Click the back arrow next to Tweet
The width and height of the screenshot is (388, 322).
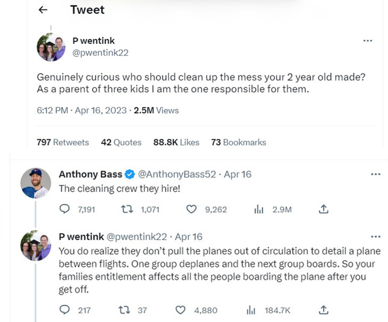click(43, 10)
